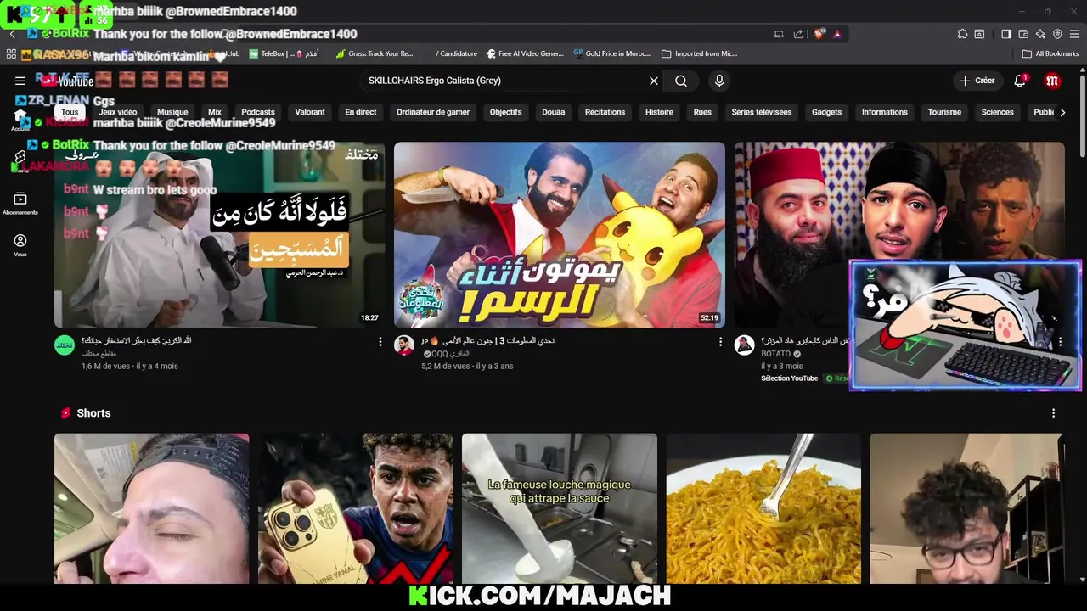Click the Créer button
Screen dimensions: 1087x611
pyautogui.click(x=977, y=81)
